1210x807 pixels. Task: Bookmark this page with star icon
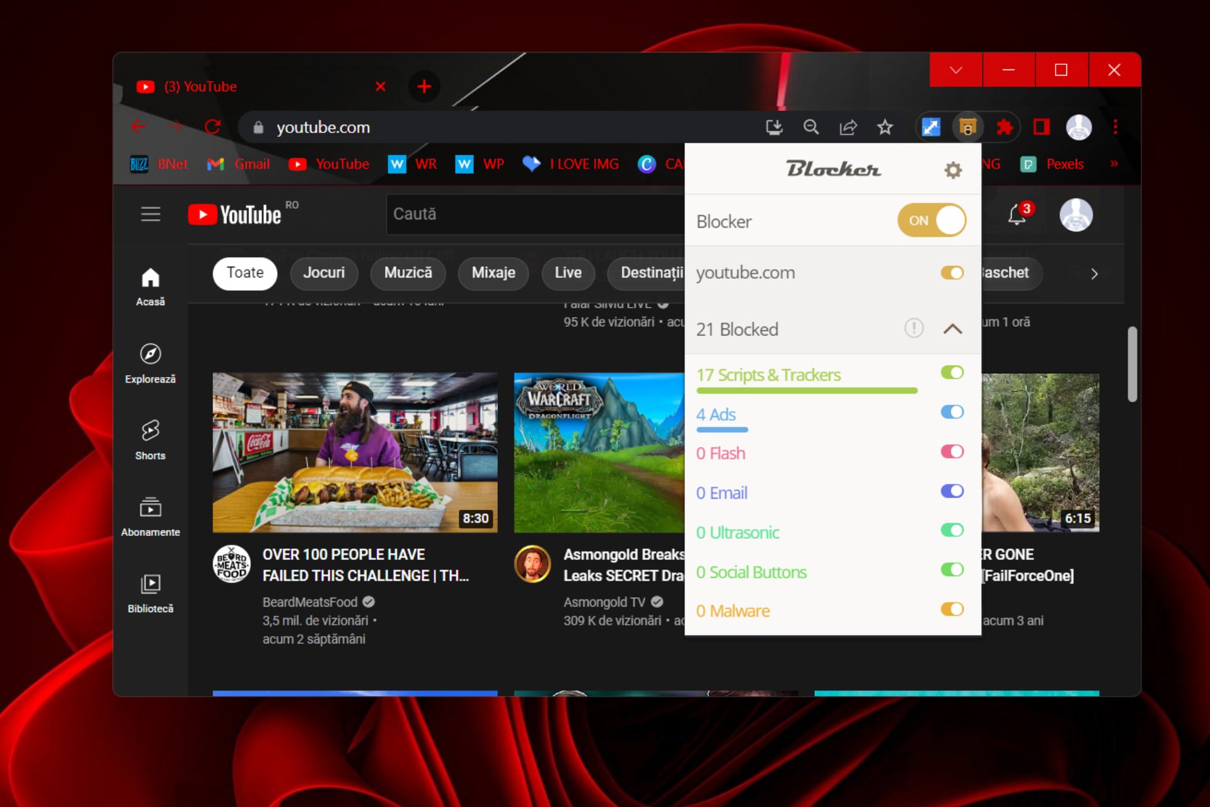point(885,127)
